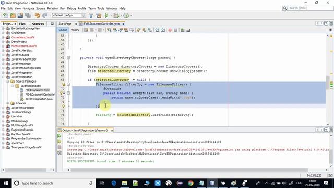
Task: Switch to the Files tab
Action: point(22,24)
